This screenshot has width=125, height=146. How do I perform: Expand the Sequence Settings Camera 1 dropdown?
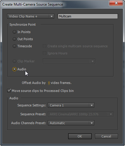coord(71,105)
